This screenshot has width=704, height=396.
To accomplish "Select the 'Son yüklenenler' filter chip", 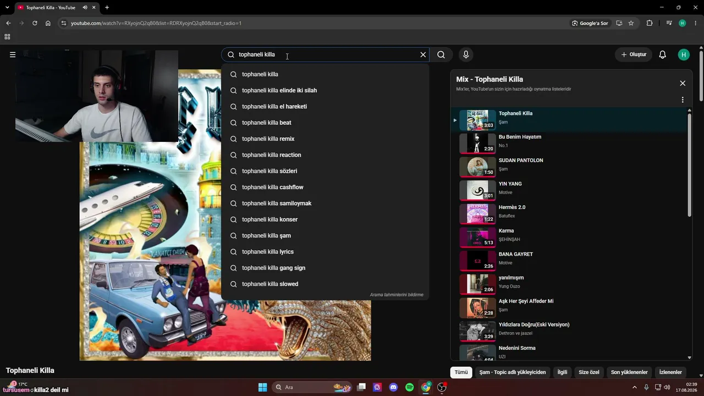I will pyautogui.click(x=629, y=372).
